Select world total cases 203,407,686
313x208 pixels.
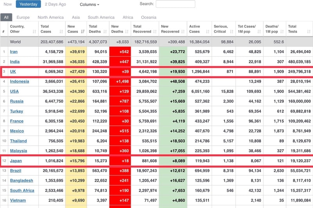tap(52, 42)
